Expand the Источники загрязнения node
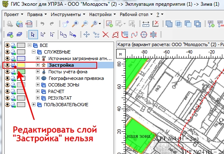Screen dimensions: 224x154 point(38,58)
